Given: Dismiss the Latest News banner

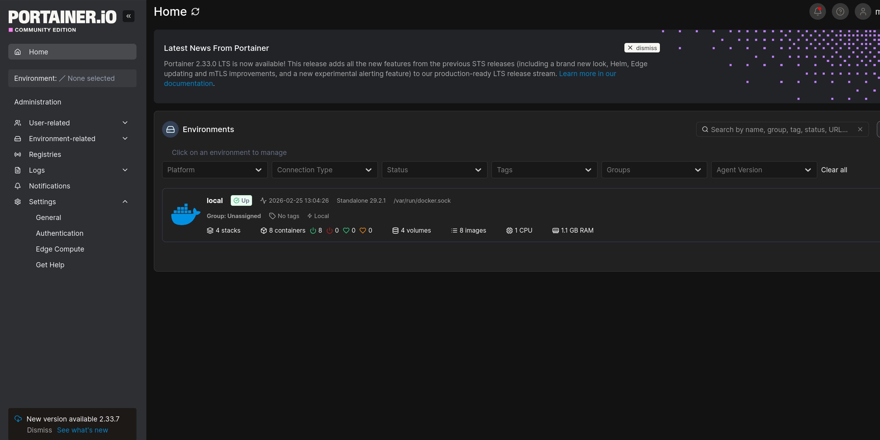Looking at the screenshot, I should coord(642,48).
